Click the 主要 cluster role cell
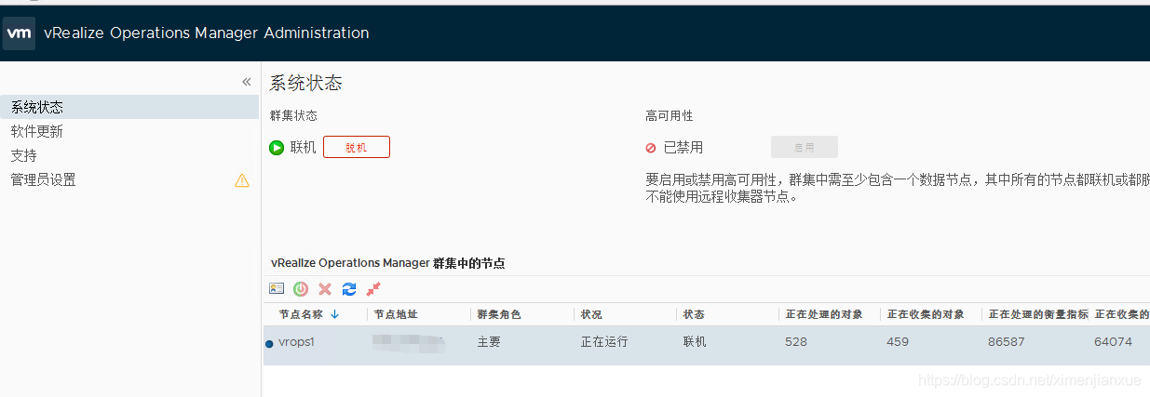The image size is (1150, 397). click(x=489, y=342)
